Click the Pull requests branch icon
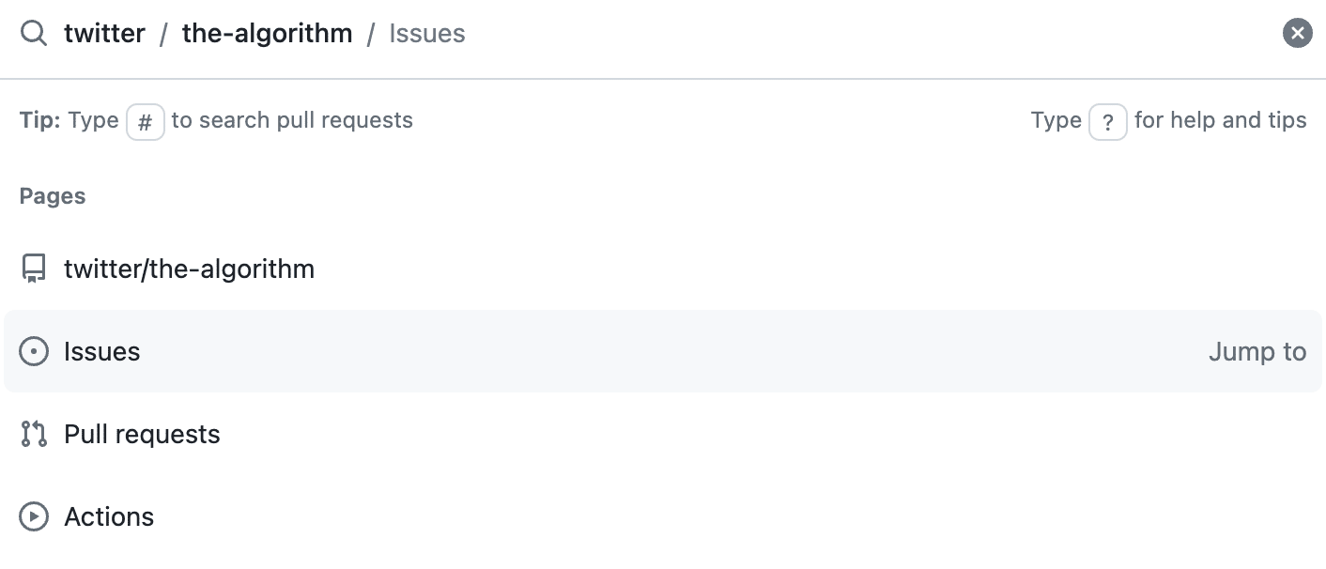The image size is (1326, 569). pyautogui.click(x=34, y=435)
